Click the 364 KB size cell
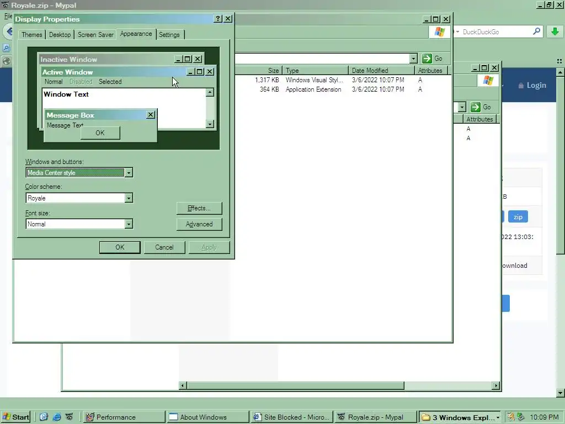Screen dimensions: 565x424 (x=269, y=89)
